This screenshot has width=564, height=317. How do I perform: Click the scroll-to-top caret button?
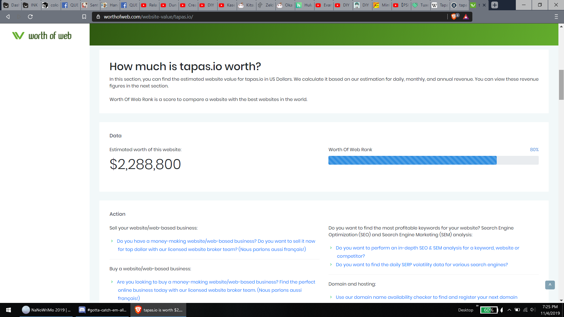(x=550, y=285)
